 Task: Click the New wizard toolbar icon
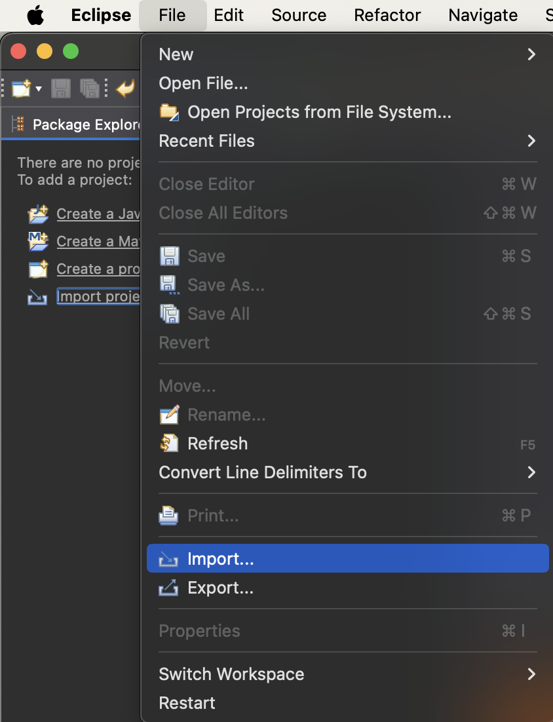click(x=21, y=88)
